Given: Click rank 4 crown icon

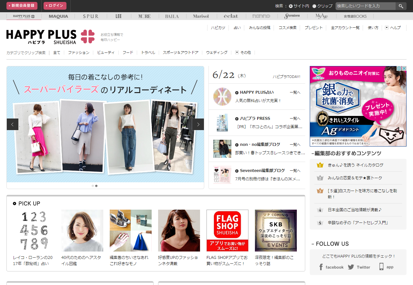Looking at the screenshot, I should point(320,210).
